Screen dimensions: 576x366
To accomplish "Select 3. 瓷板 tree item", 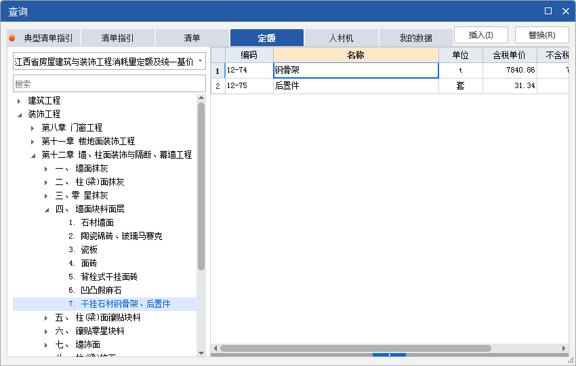I will click(x=83, y=250).
